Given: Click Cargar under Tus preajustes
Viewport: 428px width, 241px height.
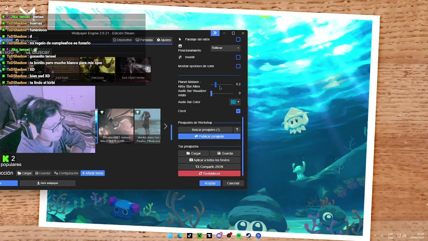Looking at the screenshot, I should click(194, 153).
